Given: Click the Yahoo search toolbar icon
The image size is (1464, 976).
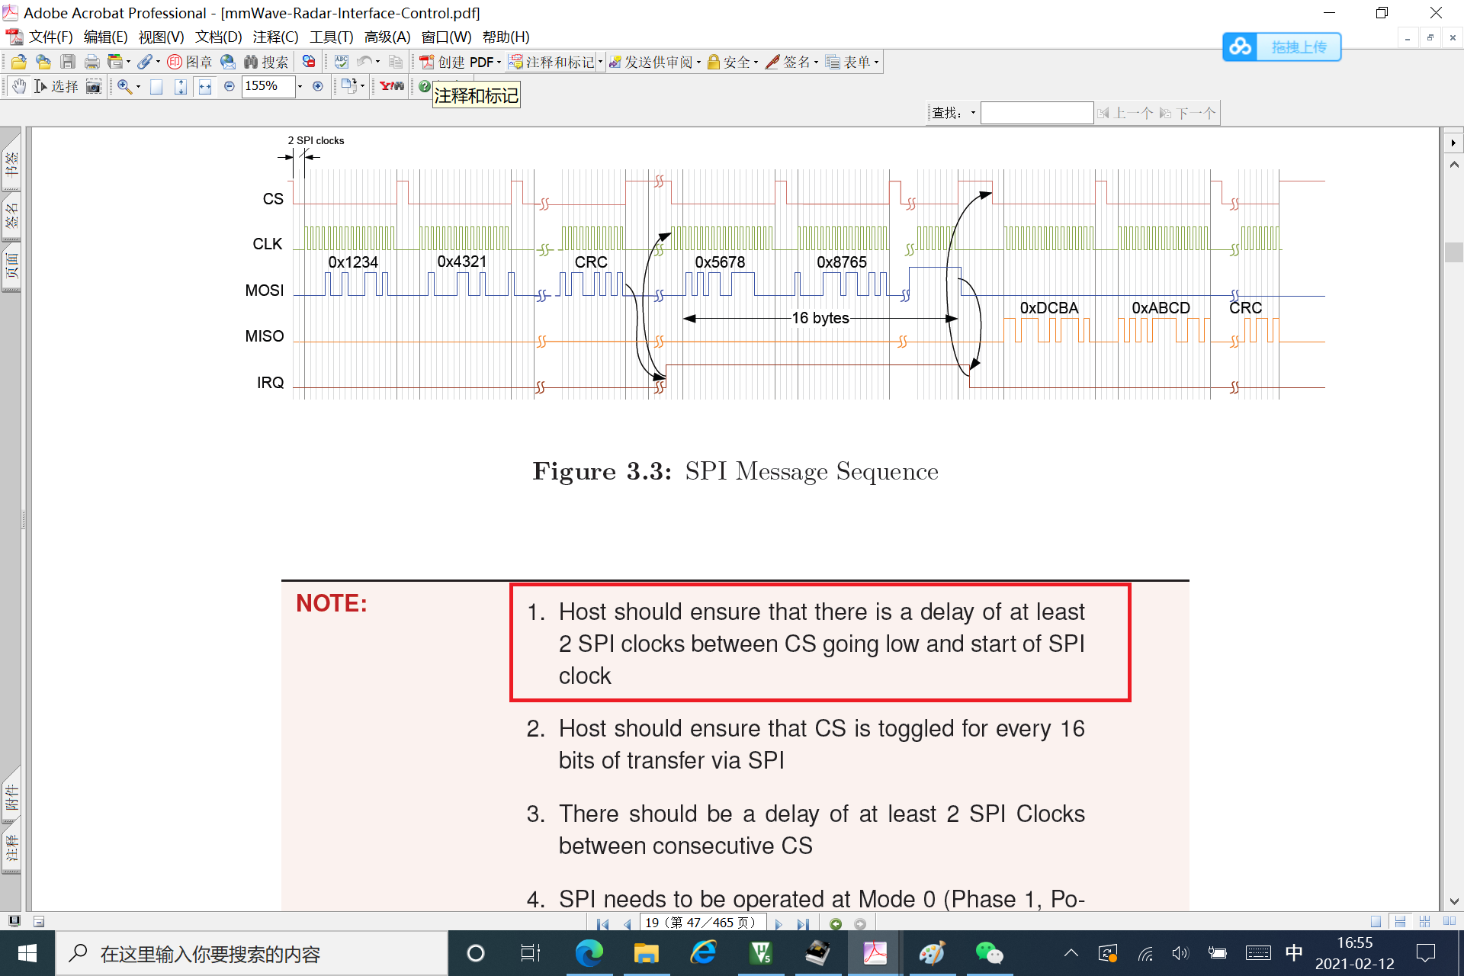Looking at the screenshot, I should [x=392, y=86].
